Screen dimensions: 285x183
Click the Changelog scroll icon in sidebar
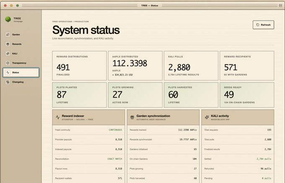(x=8, y=82)
